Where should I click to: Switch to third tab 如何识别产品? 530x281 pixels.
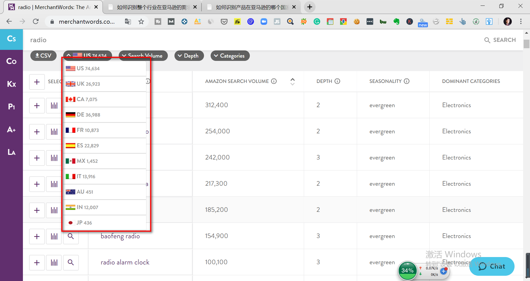[251, 7]
